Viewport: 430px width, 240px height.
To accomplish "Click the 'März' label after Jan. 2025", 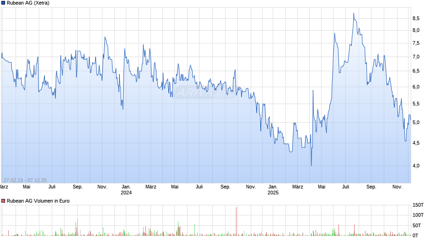I will 297,187.
